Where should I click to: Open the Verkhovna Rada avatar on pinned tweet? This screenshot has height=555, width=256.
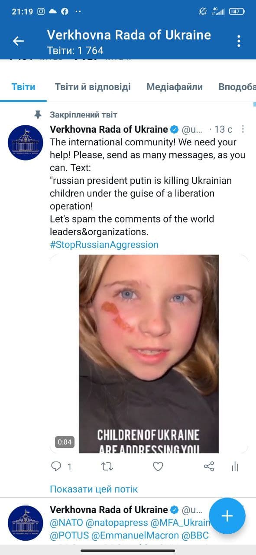coord(26,143)
